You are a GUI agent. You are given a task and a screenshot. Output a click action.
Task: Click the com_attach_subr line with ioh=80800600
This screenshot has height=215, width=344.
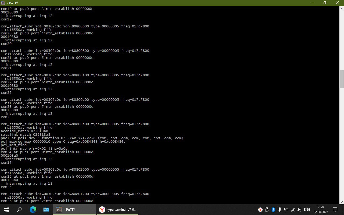(x=75, y=26)
